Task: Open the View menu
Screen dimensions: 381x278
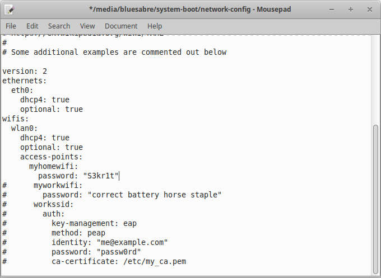Action: [x=87, y=26]
